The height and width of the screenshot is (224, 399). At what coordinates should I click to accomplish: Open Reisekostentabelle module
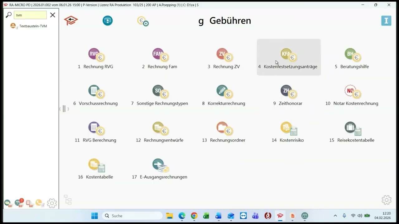tap(352, 132)
